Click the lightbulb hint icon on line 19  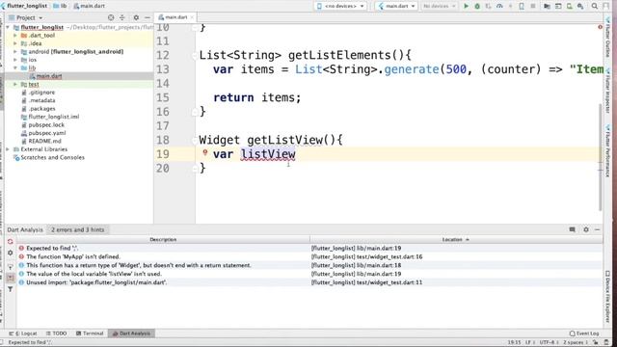[x=204, y=152]
